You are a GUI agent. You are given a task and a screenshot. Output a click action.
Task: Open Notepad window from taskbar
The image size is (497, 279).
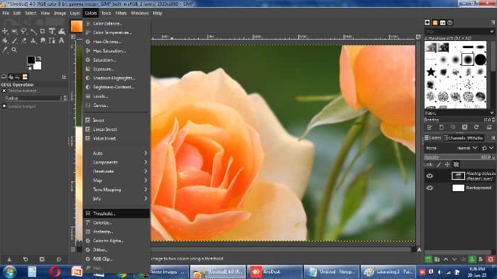point(332,272)
